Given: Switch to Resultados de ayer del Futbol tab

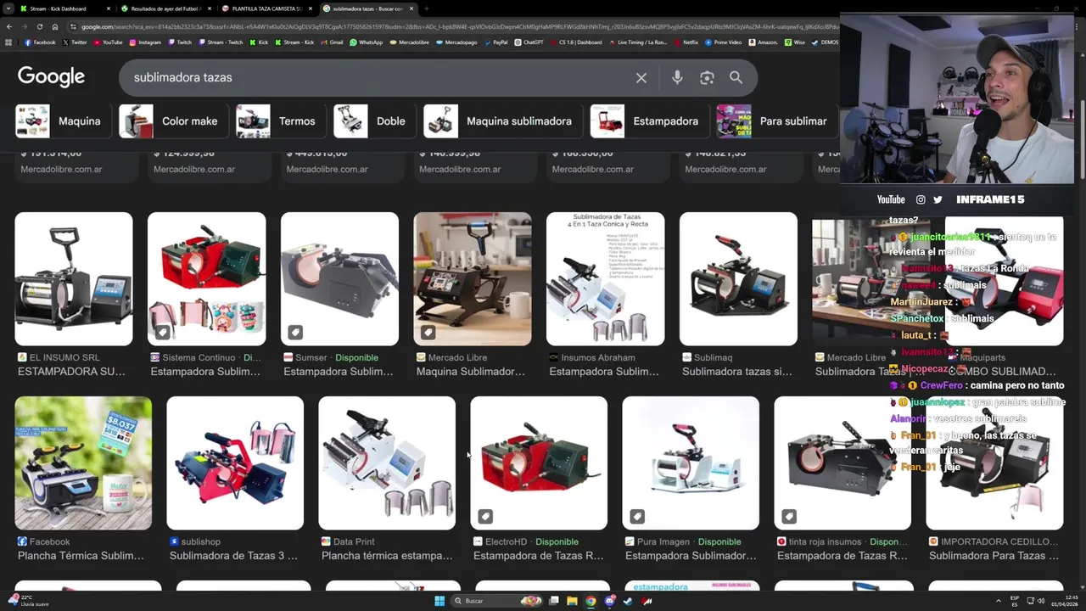Looking at the screenshot, I should click(x=165, y=8).
